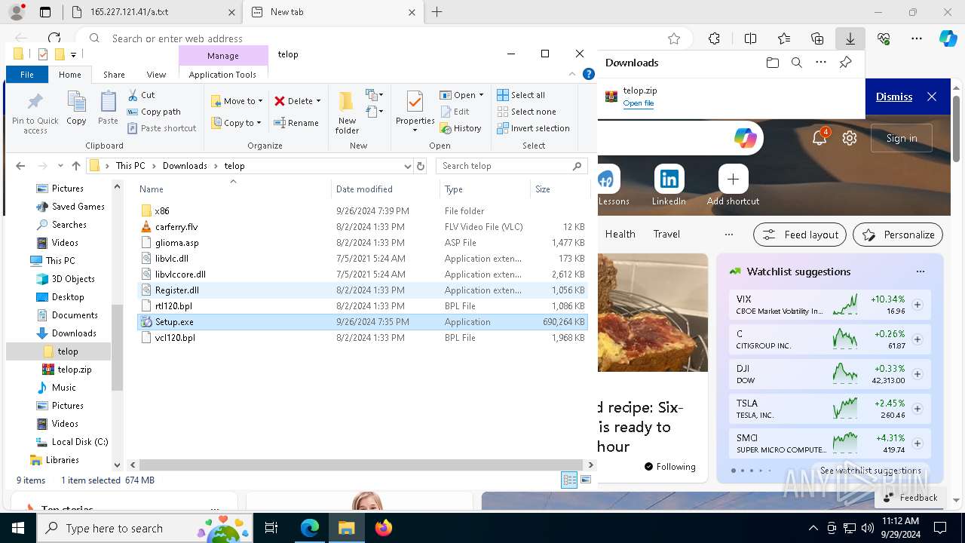The width and height of the screenshot is (965, 543).
Task: Click Open file link for telop.zip
Action: coord(639,103)
